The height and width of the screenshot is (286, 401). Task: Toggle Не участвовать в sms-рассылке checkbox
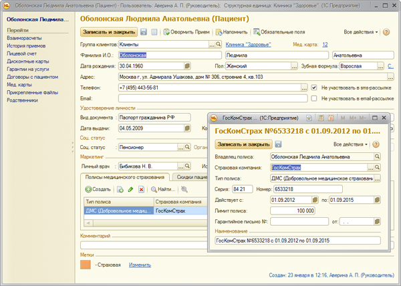314,88
